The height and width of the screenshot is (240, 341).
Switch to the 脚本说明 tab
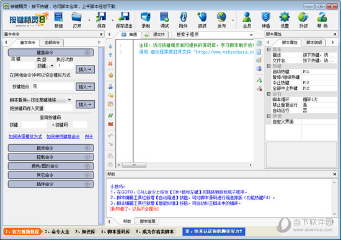point(314,42)
